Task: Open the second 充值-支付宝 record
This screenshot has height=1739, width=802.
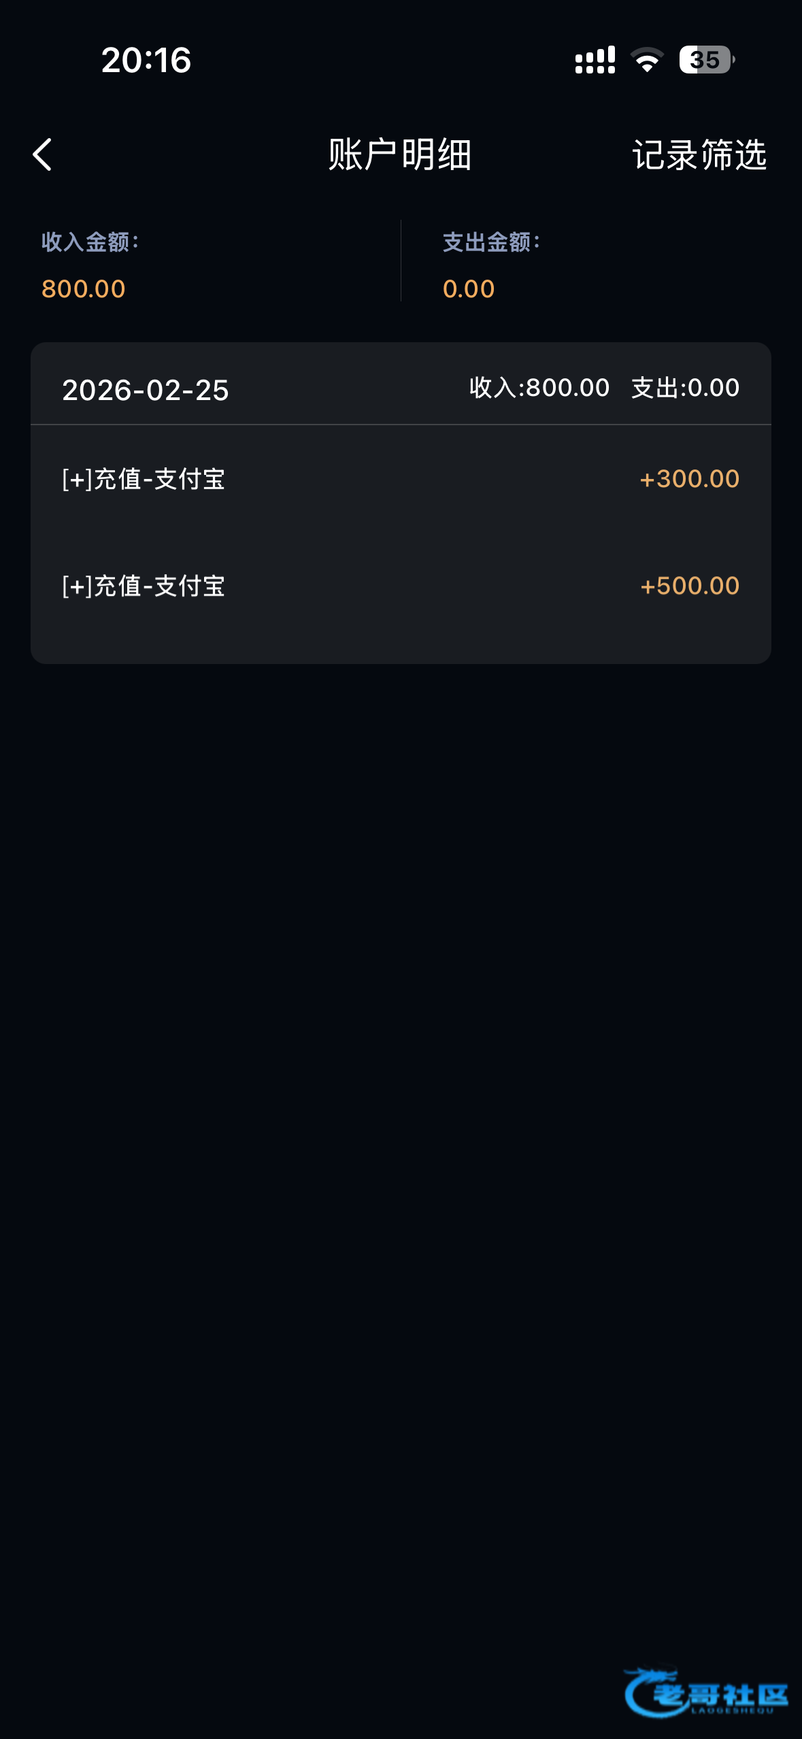Action: (x=144, y=586)
